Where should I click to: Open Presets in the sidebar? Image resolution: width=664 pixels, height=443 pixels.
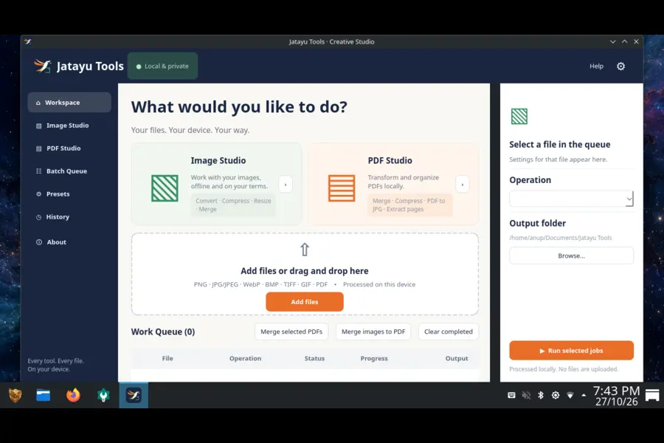coord(69,194)
